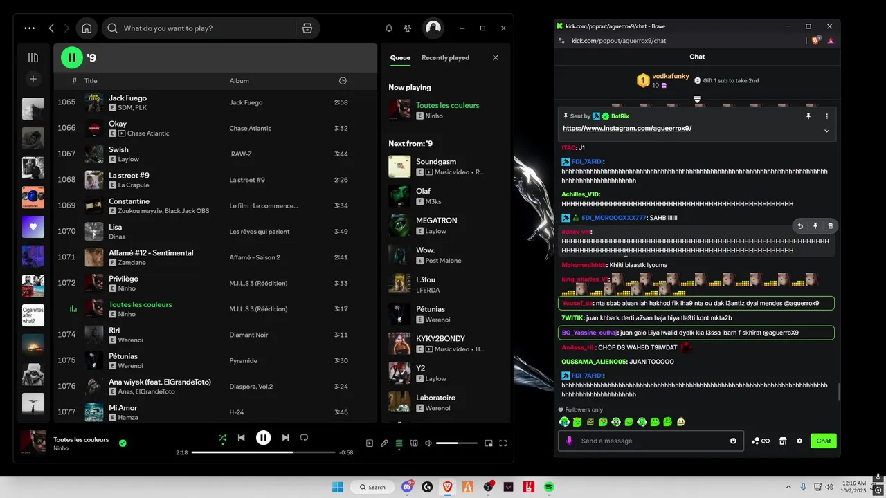Pause the '9 playlist with green button
The width and height of the screenshot is (886, 498).
tap(72, 57)
